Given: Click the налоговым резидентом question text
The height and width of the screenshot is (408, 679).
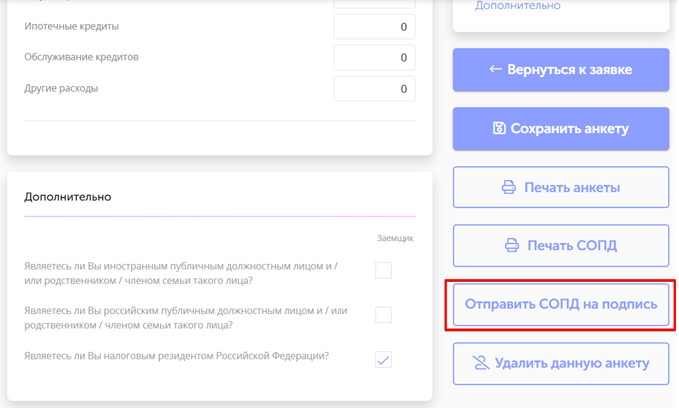Looking at the screenshot, I should 176,356.
